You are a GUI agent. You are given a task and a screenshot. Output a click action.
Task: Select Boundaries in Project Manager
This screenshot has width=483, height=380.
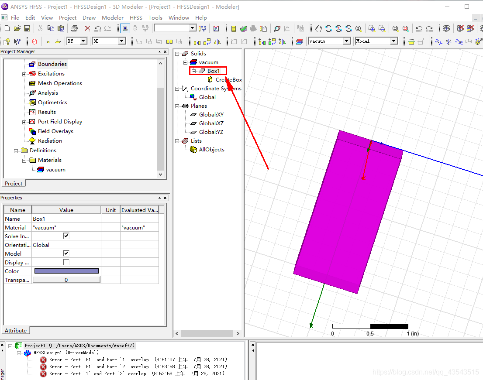[x=52, y=64]
